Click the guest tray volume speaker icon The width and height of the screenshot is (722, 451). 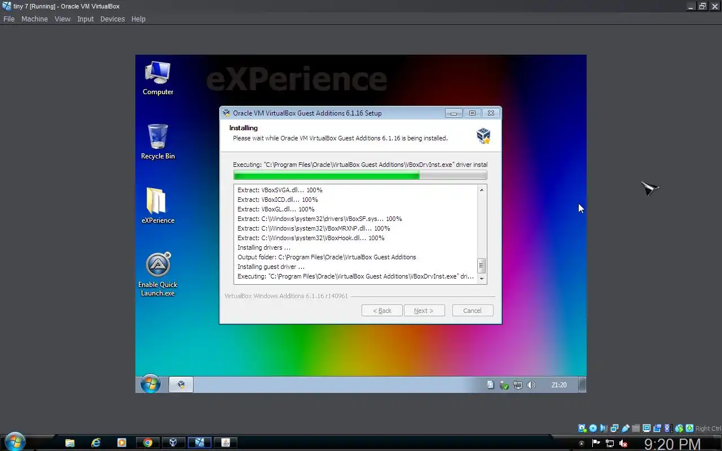pyautogui.click(x=531, y=385)
